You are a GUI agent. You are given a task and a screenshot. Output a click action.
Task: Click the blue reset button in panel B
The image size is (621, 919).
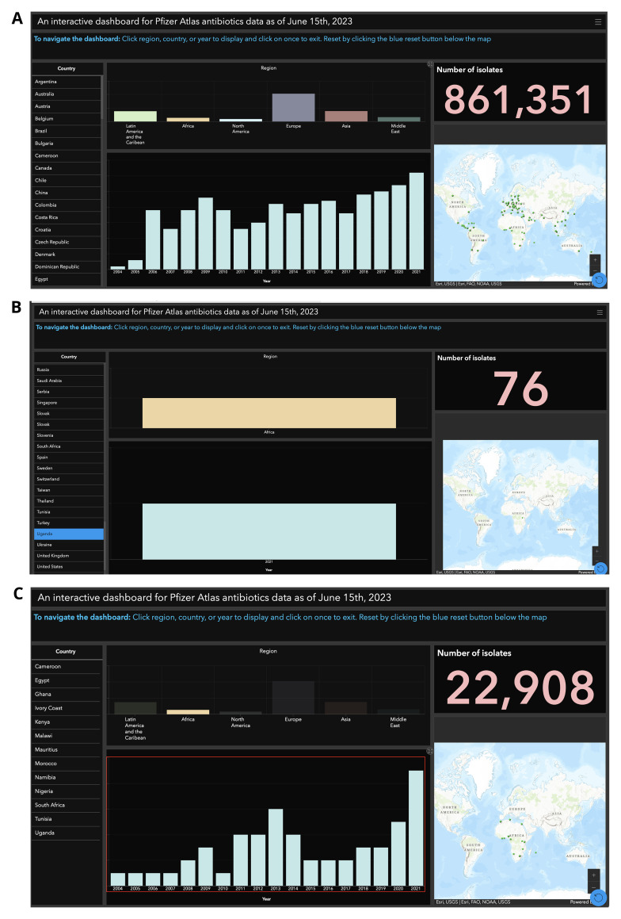600,569
